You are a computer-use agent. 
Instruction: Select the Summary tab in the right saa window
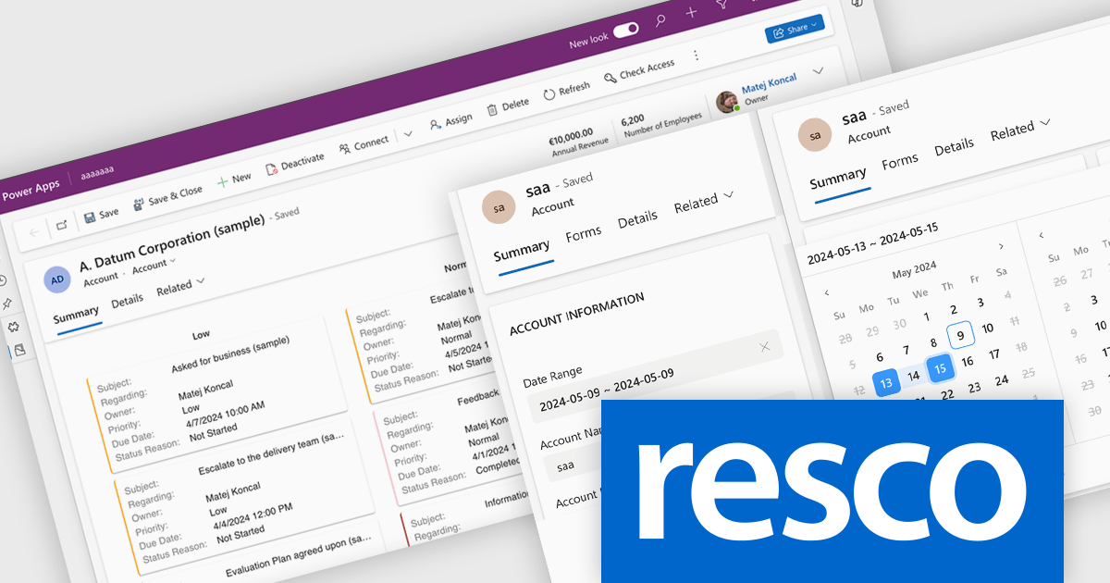[838, 178]
